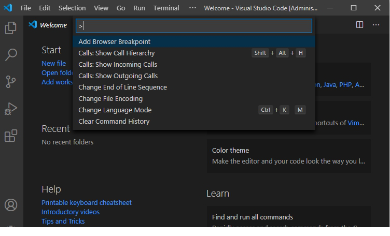
Task: Click the Start section heading
Action: click(51, 50)
